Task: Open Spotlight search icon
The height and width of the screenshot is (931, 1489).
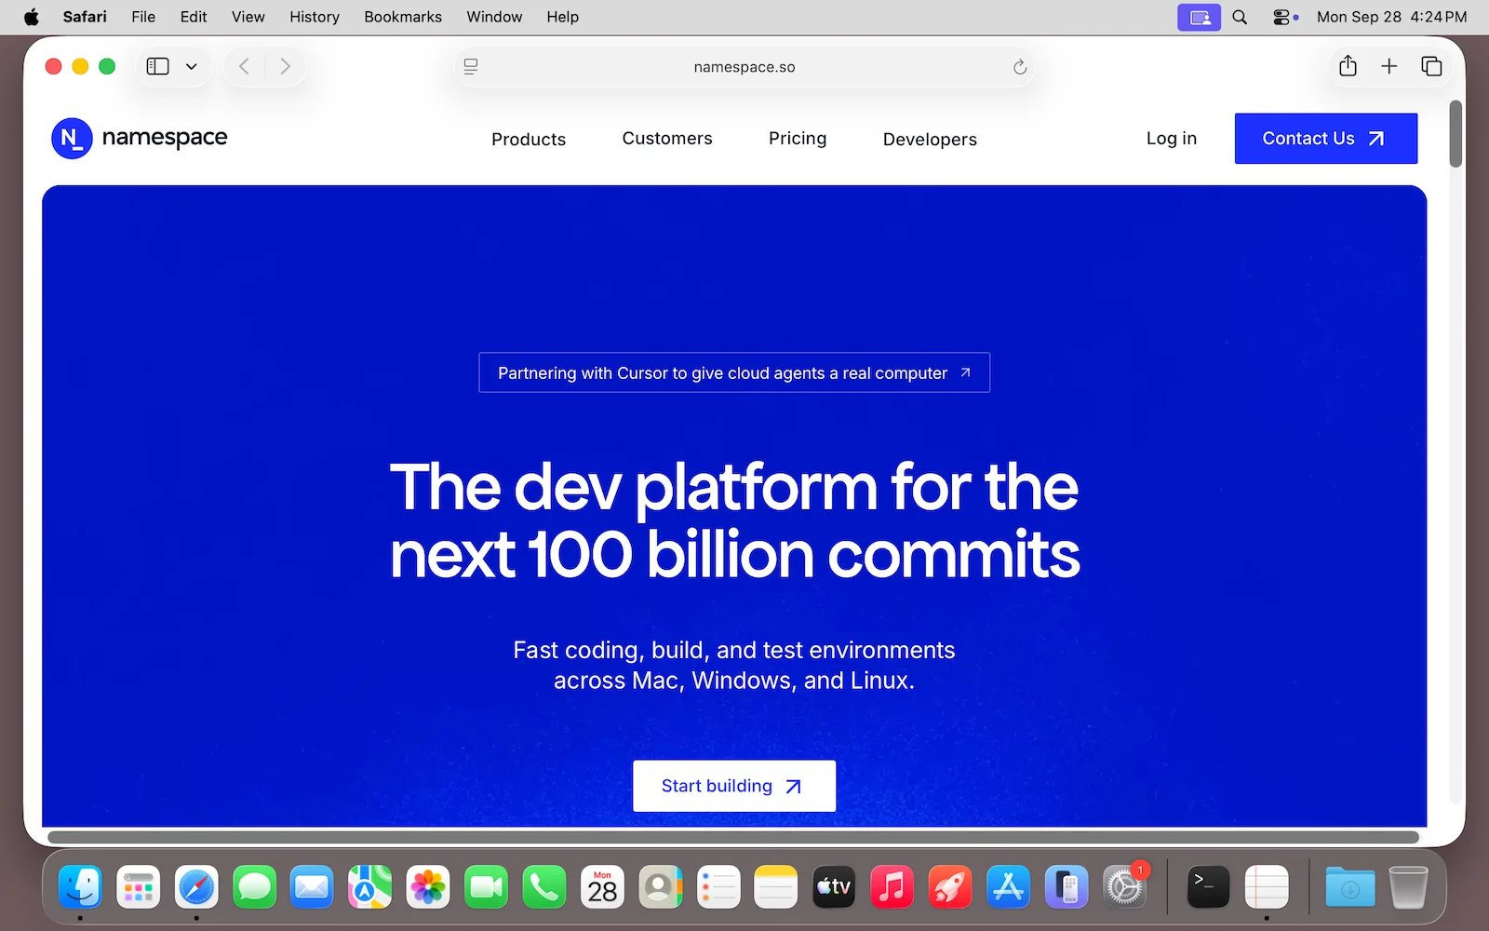Action: (1240, 17)
